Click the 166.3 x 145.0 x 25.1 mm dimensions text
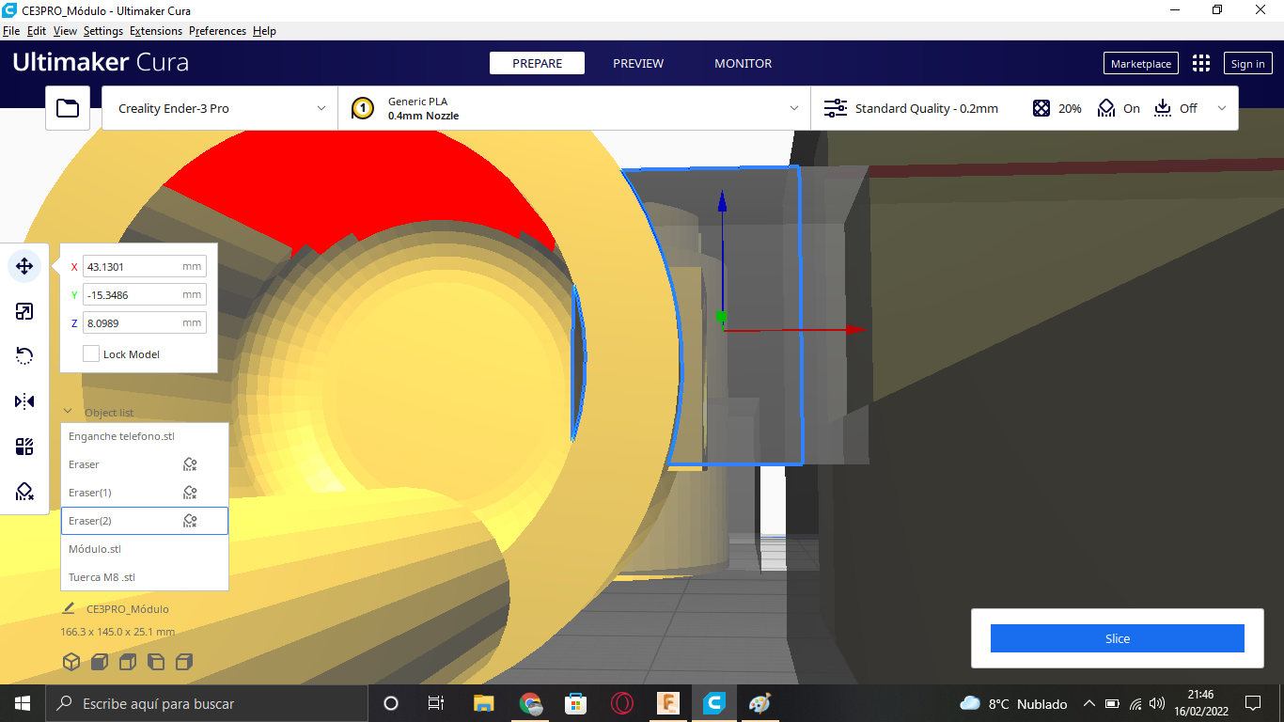1284x722 pixels. pos(117,632)
